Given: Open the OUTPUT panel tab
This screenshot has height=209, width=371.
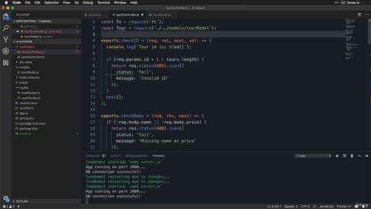Looking at the screenshot, I should coord(115,156).
